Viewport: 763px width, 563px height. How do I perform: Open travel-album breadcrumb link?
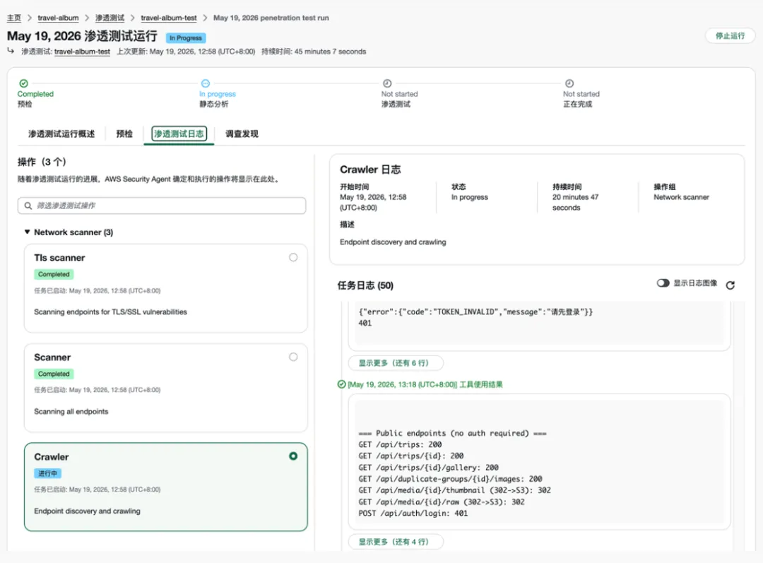58,18
